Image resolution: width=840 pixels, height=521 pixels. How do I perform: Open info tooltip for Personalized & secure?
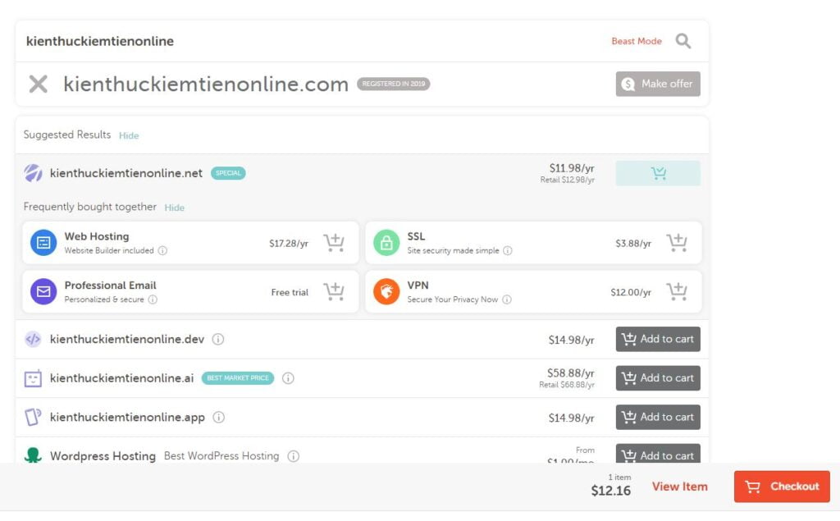153,299
